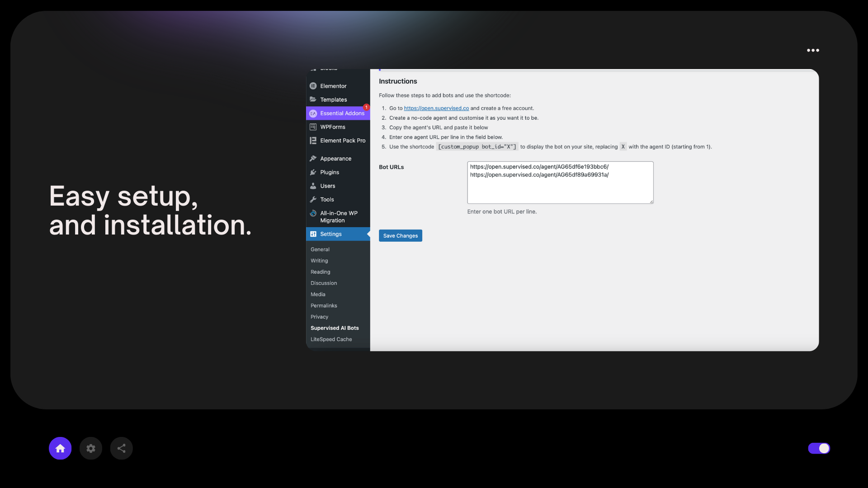Click the Elementor sidebar icon
Screen dimensions: 868x488
313,86
